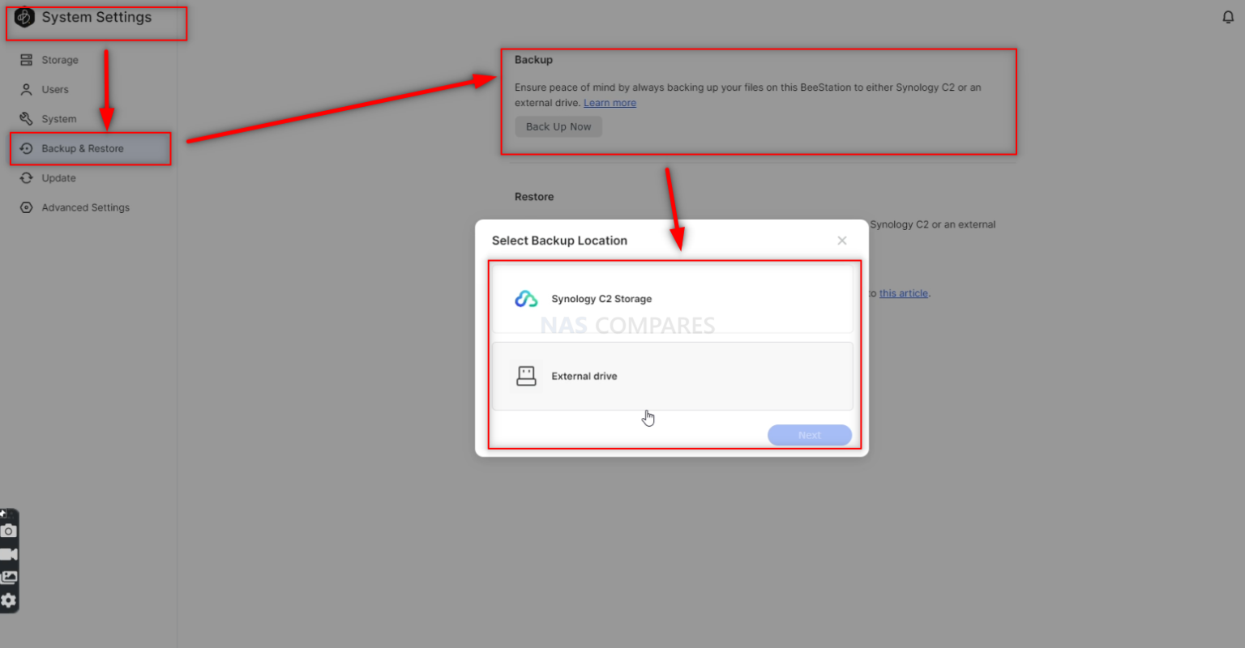
Task: Click the BeeStation logo in the header
Action: (24, 16)
